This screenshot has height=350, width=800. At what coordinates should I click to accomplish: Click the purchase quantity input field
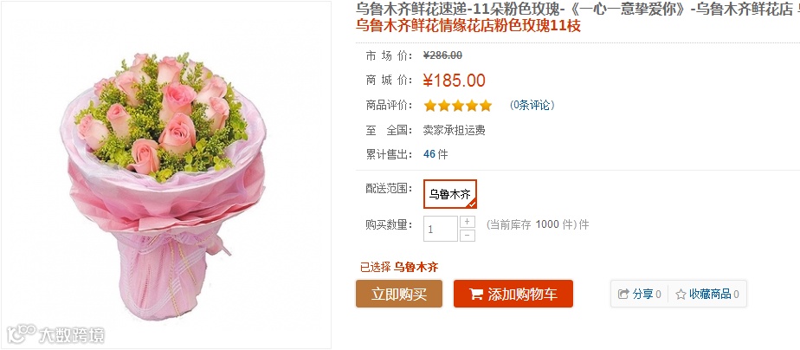pos(441,229)
